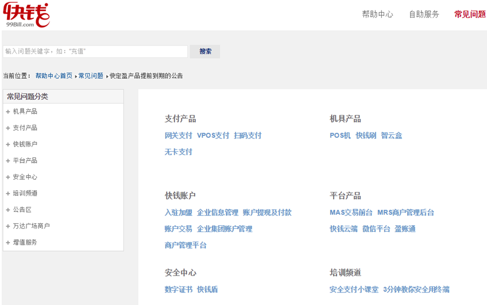Open the POS机 link
487x305 pixels.
[340, 136]
